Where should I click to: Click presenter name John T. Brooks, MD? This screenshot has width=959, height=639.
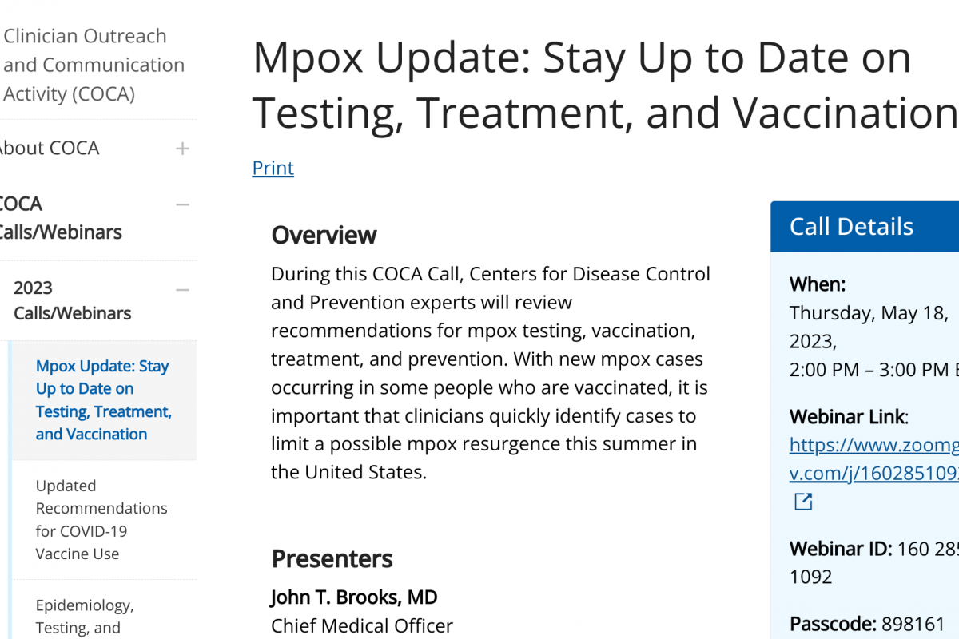click(354, 597)
